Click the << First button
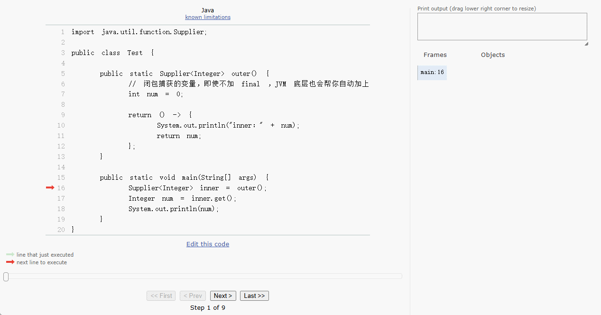 (x=161, y=296)
